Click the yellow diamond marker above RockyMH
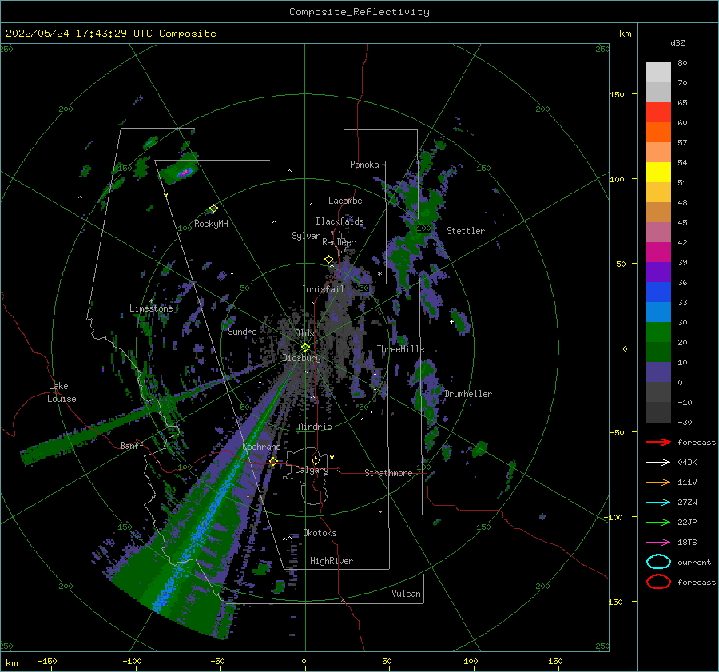The height and width of the screenshot is (672, 719). (213, 209)
